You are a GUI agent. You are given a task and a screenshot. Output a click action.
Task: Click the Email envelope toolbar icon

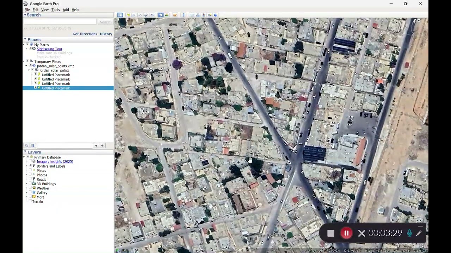coord(192,15)
